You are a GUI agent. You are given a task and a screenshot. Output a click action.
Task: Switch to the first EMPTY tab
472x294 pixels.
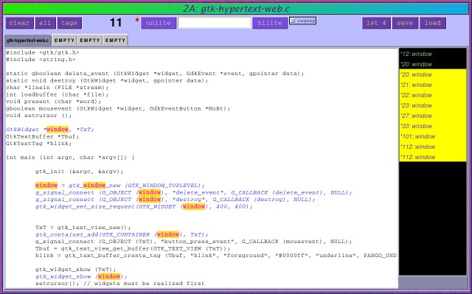click(x=64, y=41)
